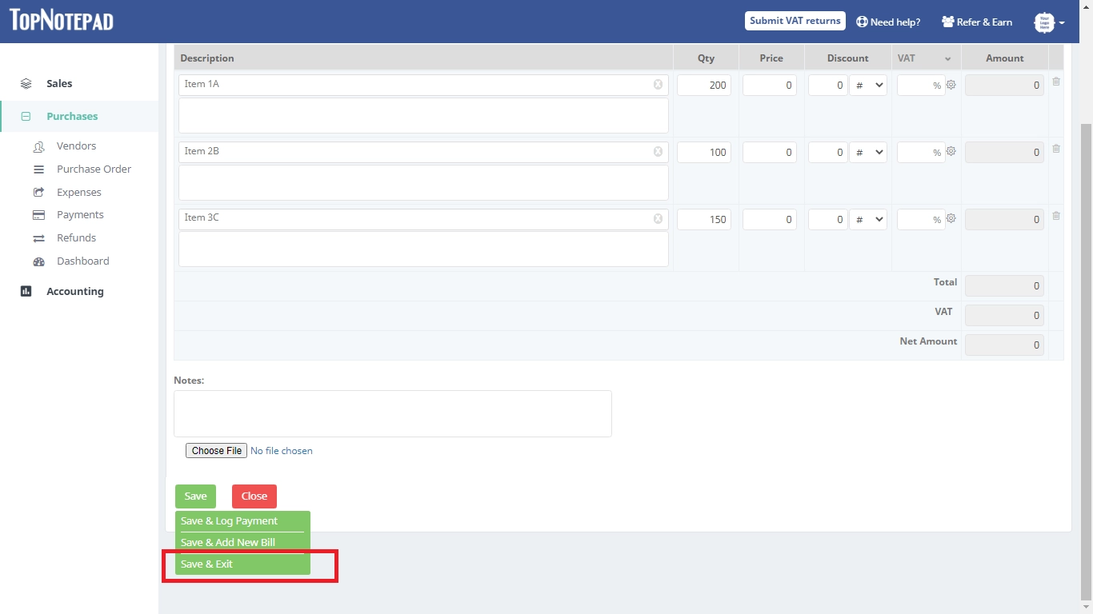This screenshot has height=614, width=1093.
Task: Open the account logo dropdown at top right
Action: point(1049,22)
